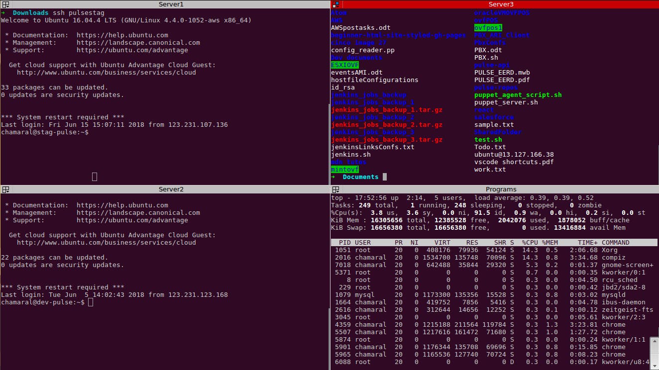Open the grouping menu on Programs titlebar

click(335, 189)
